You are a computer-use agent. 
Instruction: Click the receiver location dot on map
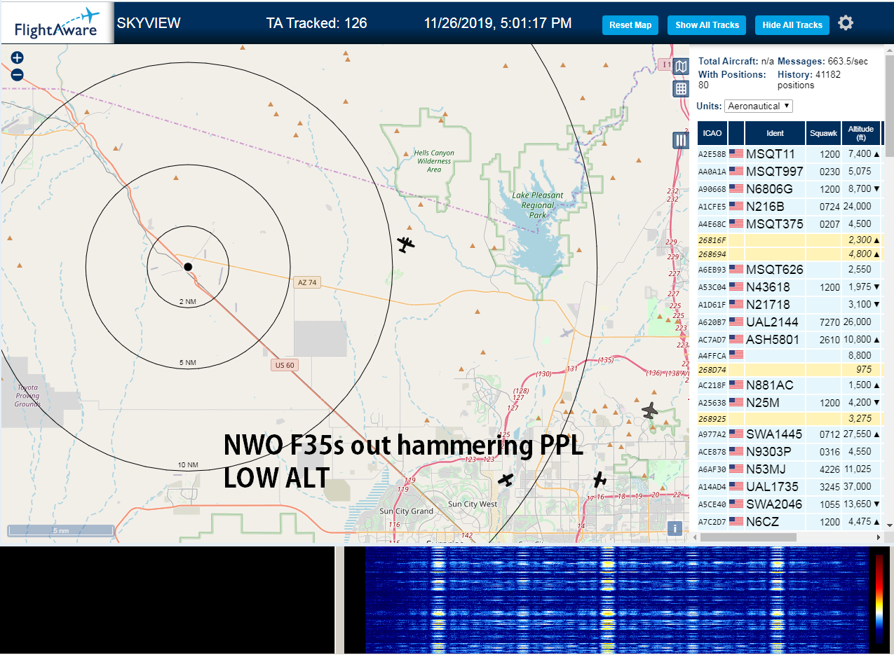click(188, 267)
